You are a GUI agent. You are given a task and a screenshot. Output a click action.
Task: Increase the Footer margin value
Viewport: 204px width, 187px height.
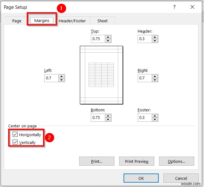155,116
